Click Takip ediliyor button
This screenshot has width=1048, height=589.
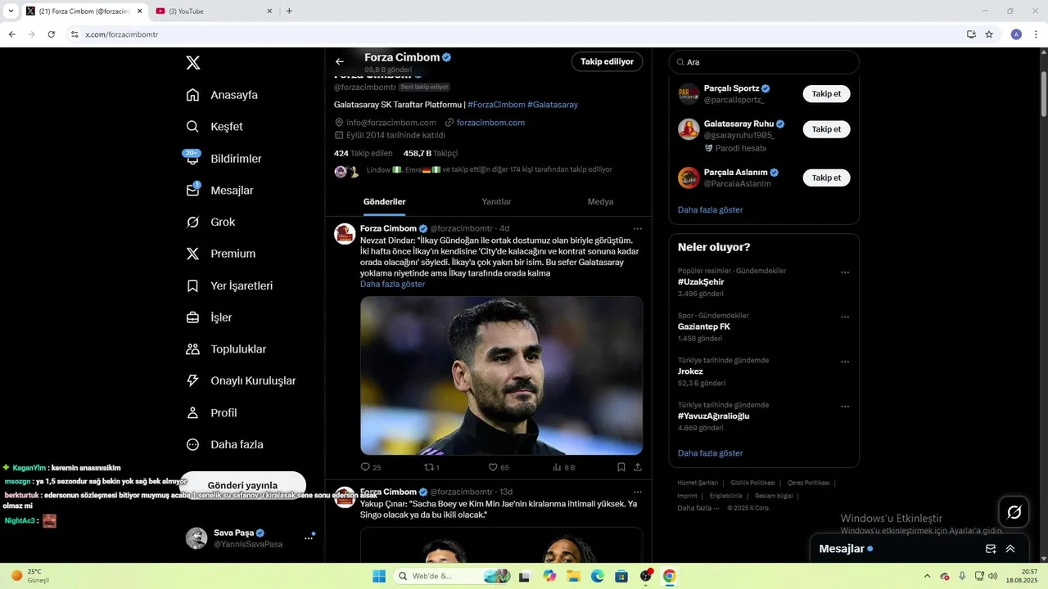[607, 61]
